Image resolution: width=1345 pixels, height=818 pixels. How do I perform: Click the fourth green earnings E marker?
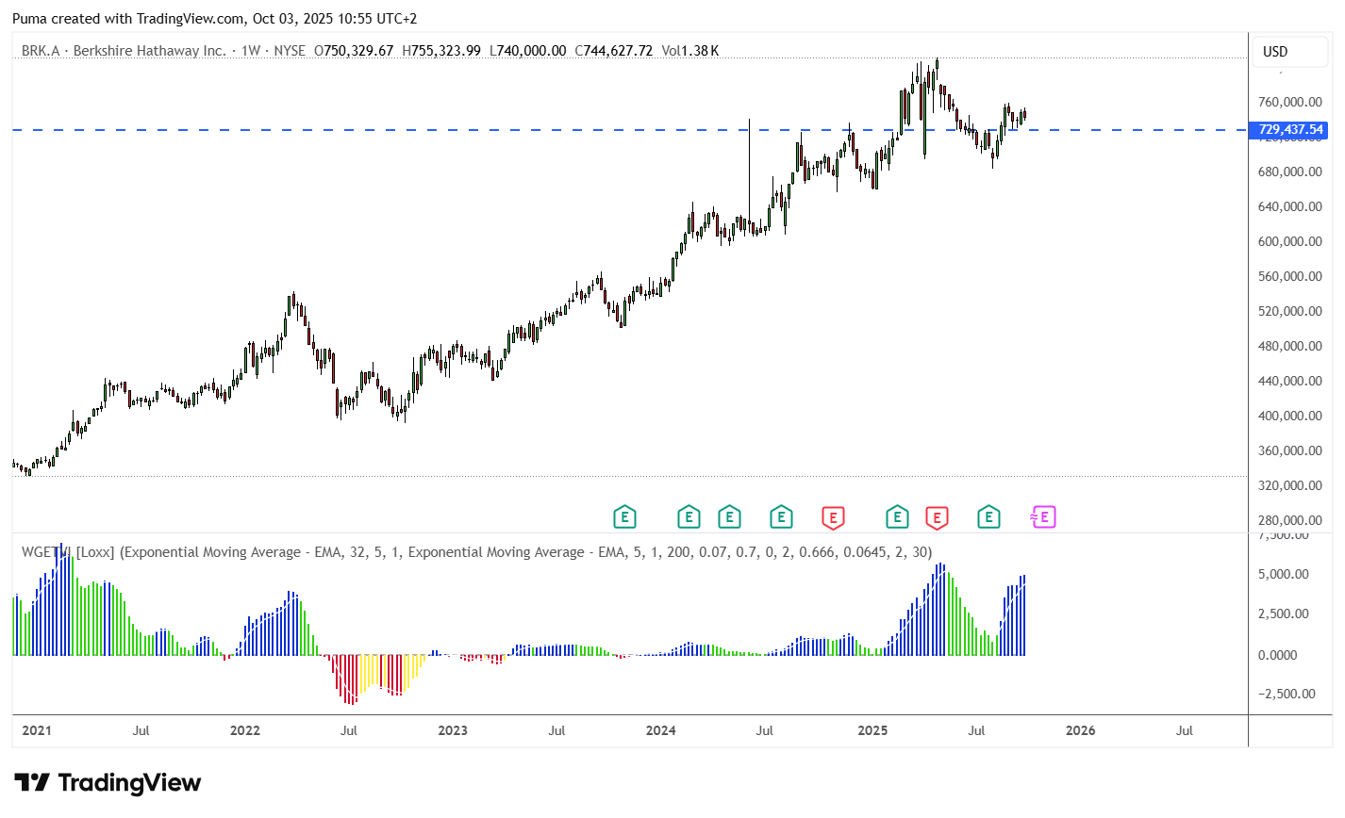pyautogui.click(x=781, y=516)
